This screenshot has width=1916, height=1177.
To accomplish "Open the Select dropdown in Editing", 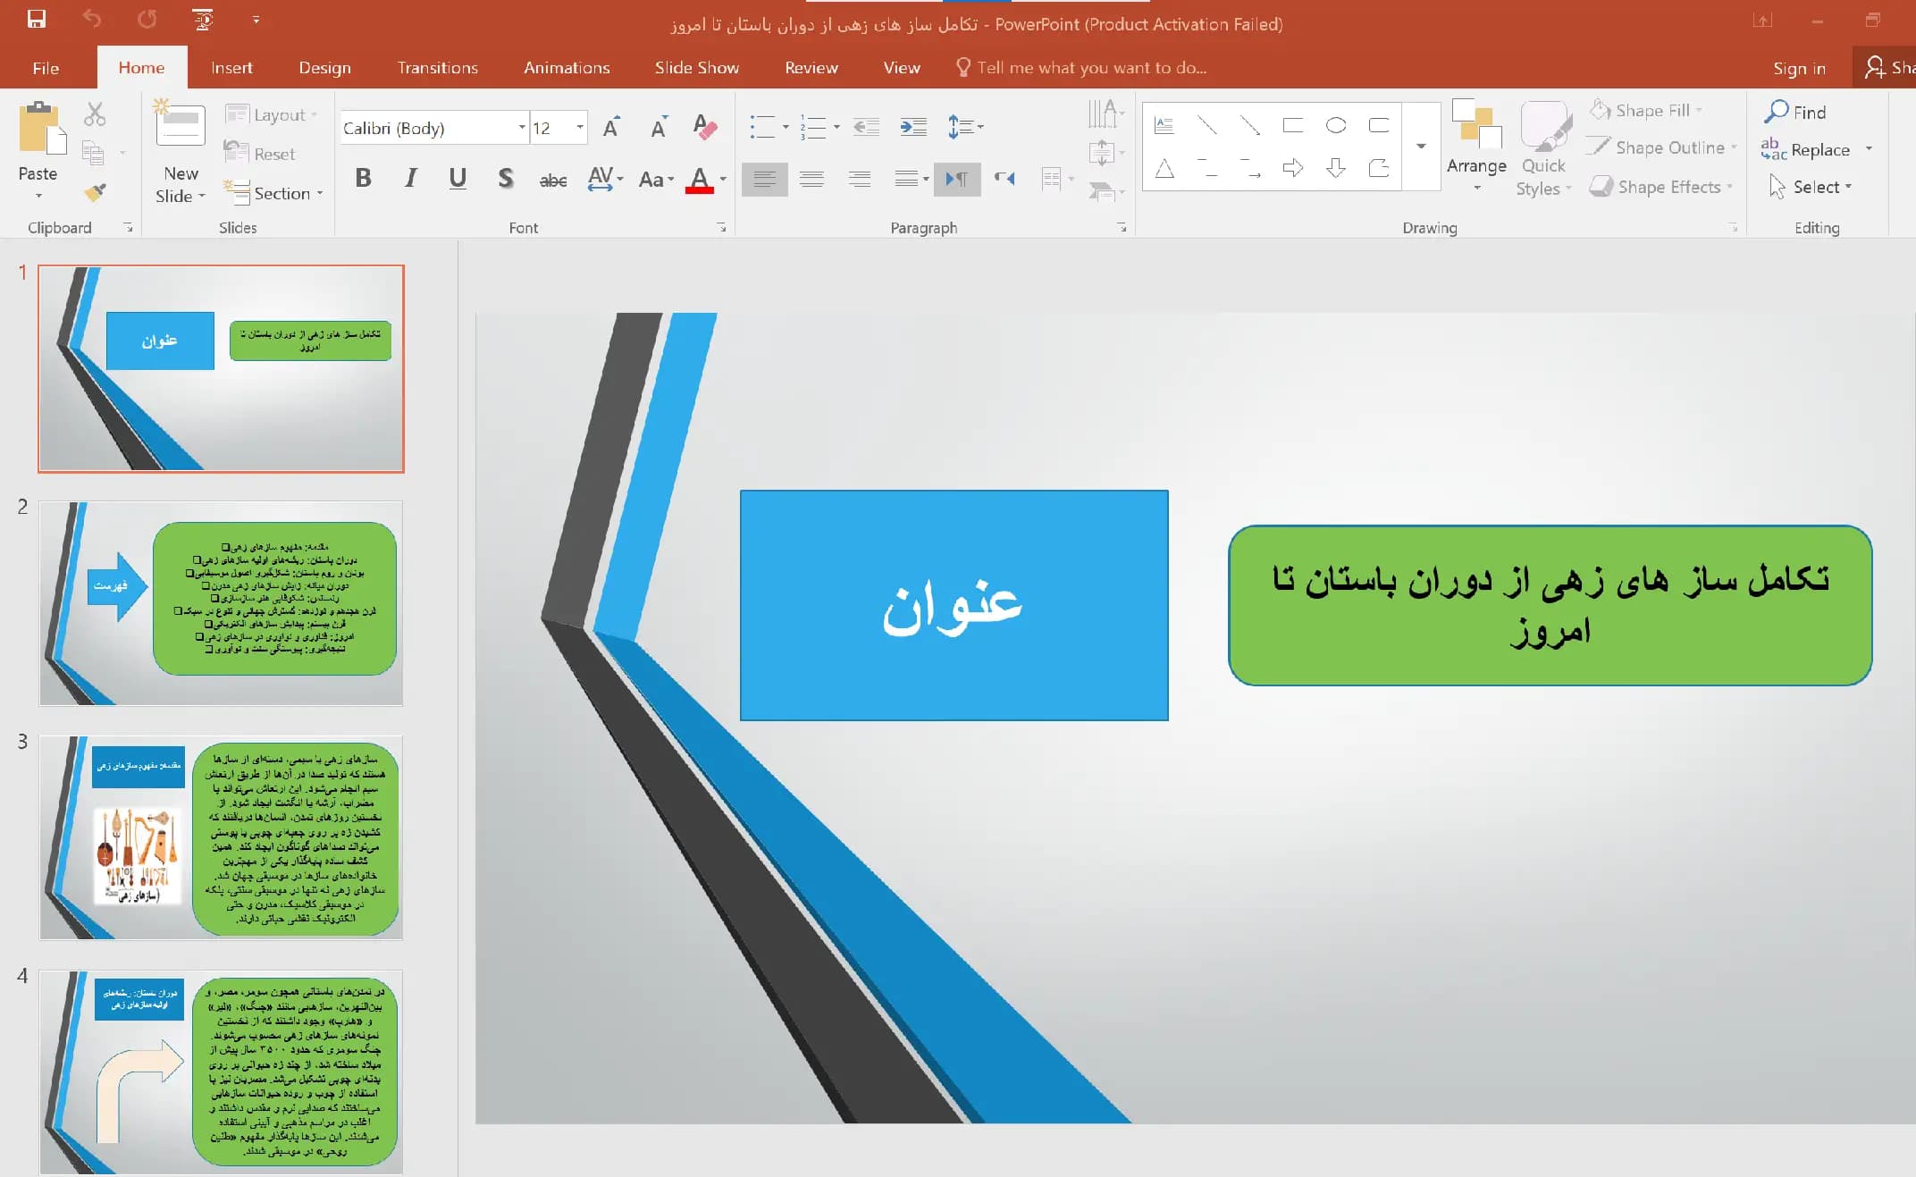I will coord(1811,187).
